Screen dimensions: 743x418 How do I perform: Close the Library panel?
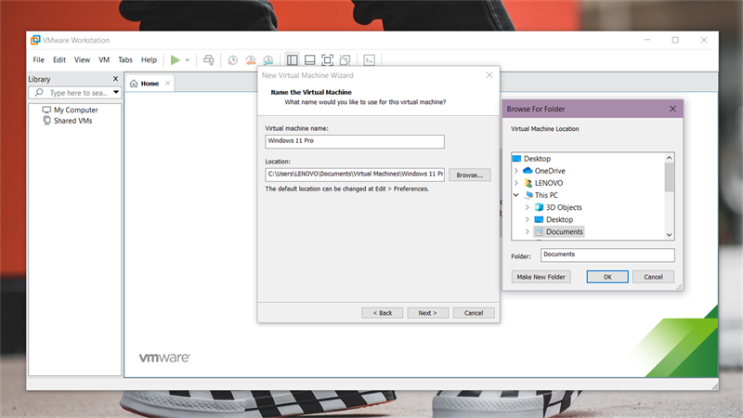click(x=115, y=79)
